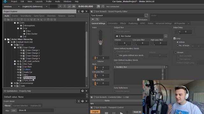This screenshot has height=114, width=204.
Task: Collapse the Actor-Mixer Hierarchy node
Action: point(5,39)
